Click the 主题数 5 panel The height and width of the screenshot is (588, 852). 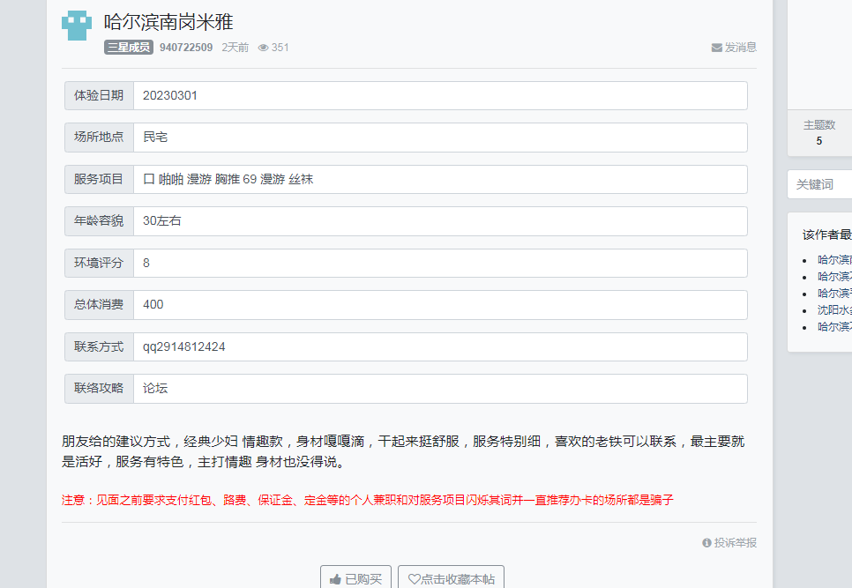tap(820, 130)
